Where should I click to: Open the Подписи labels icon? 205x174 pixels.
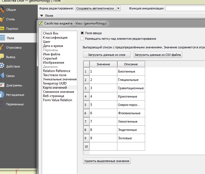click(2, 29)
